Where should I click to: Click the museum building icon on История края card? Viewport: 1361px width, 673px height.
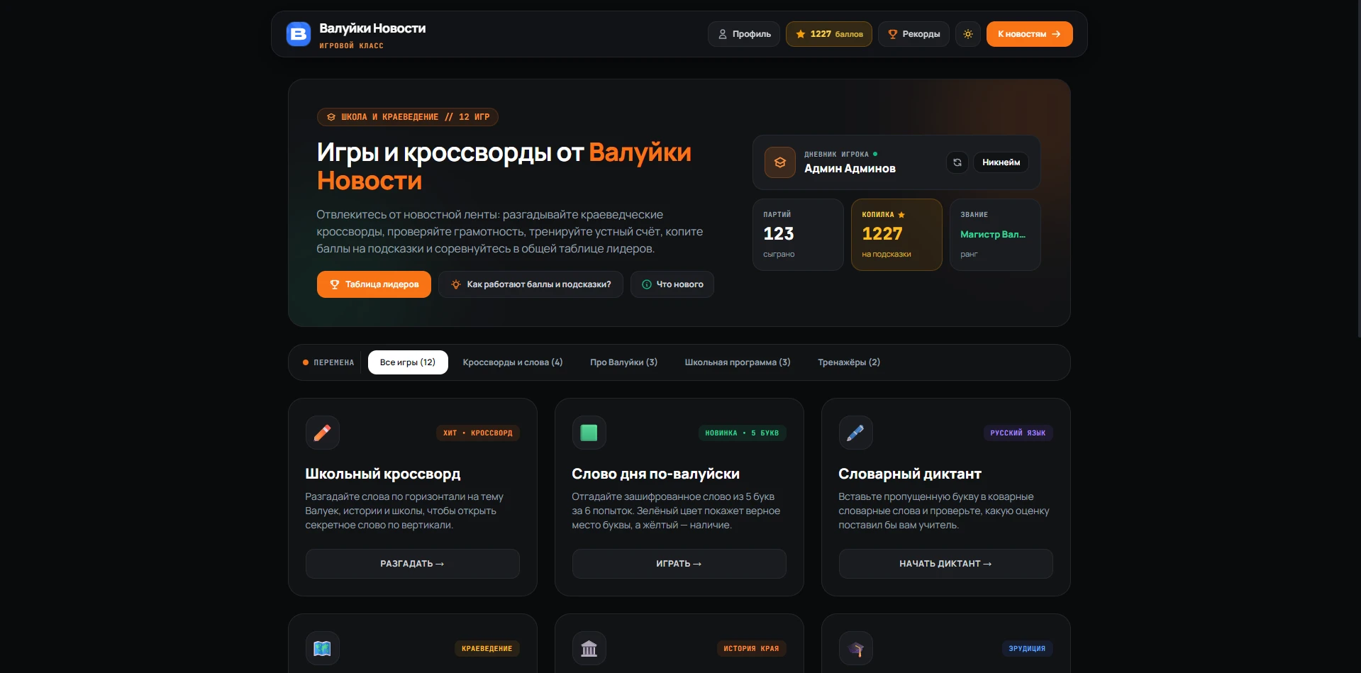tap(589, 648)
